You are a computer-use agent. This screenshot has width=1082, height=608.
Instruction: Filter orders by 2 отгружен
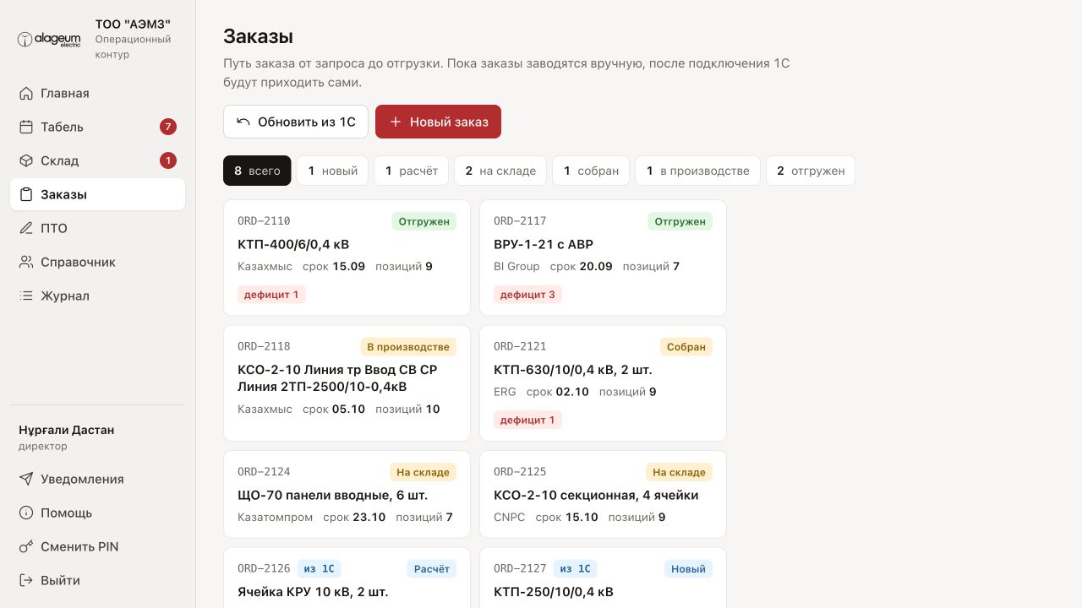pos(811,171)
